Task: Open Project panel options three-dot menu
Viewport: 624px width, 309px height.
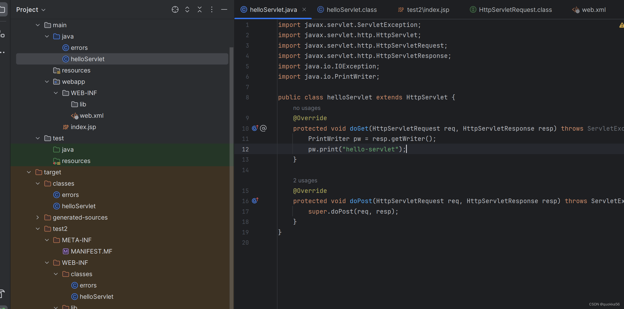Action: [x=212, y=10]
